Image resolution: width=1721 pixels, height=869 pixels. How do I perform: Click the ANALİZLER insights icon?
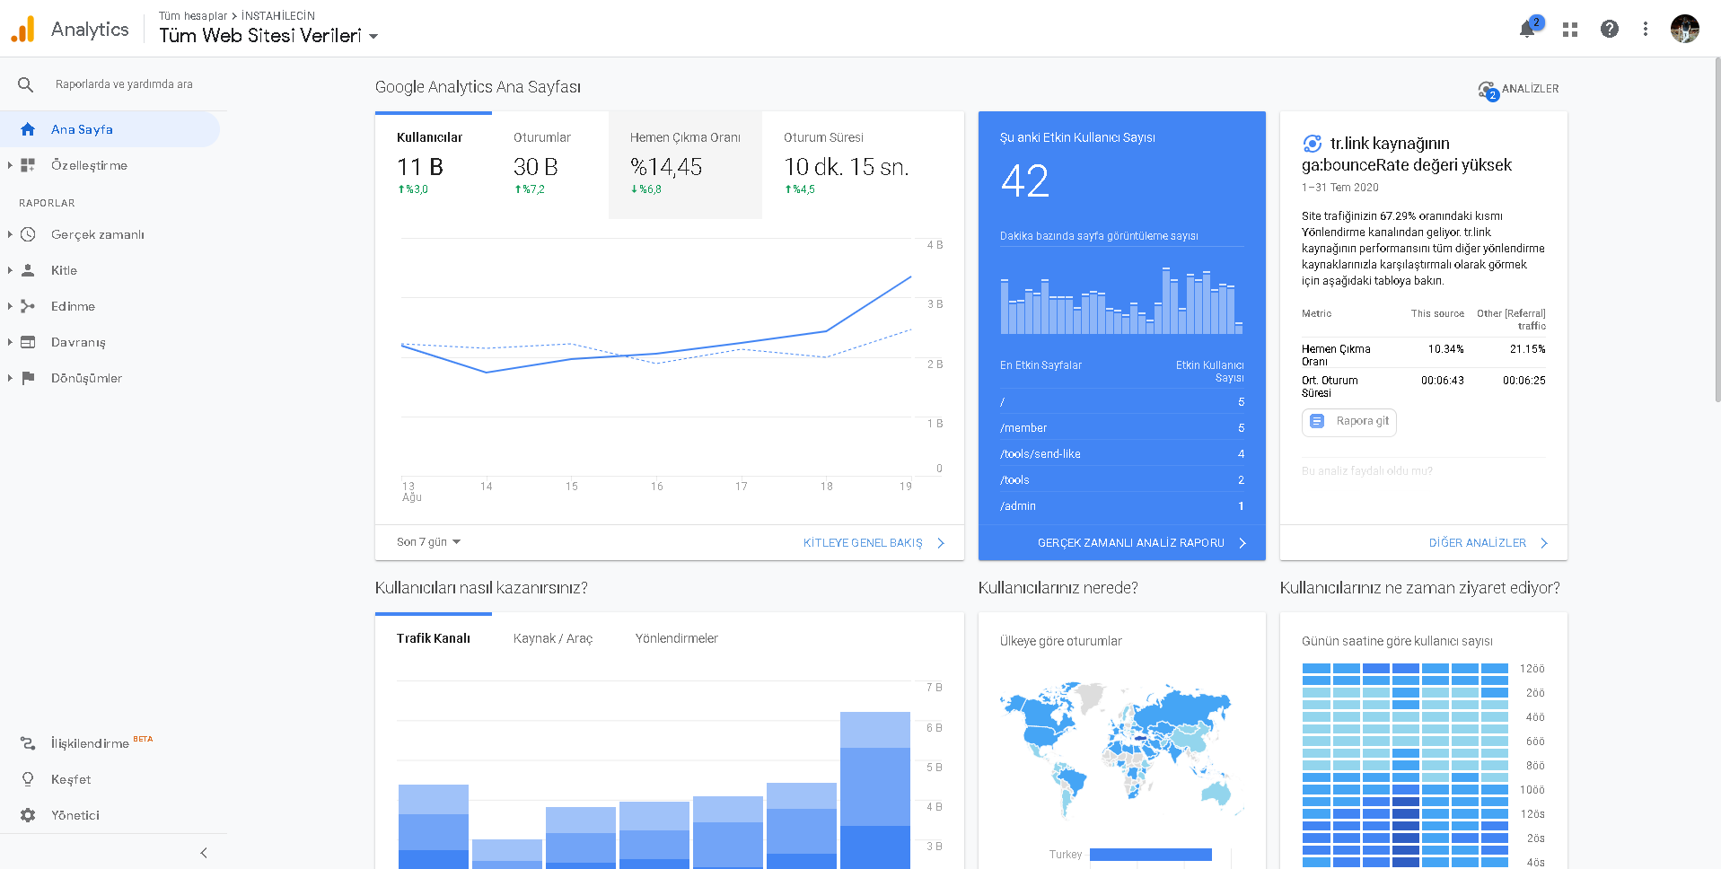tap(1488, 90)
